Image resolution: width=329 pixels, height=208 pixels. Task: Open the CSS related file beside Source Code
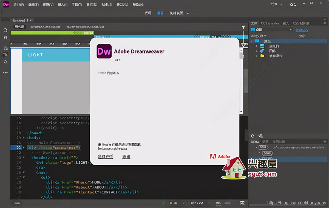point(45,27)
